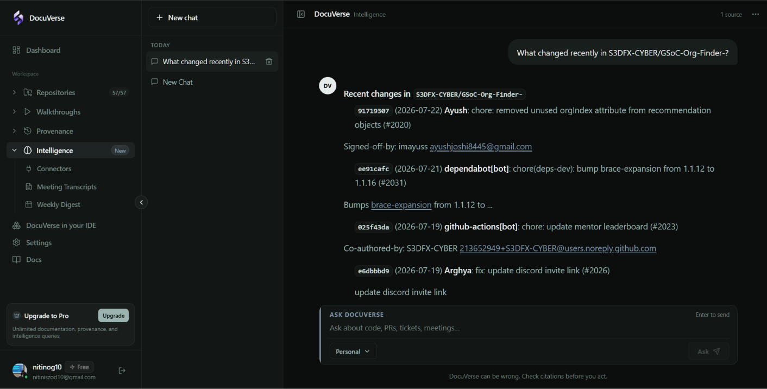Delete the 'What changed recently' chat
The image size is (767, 389).
point(269,61)
